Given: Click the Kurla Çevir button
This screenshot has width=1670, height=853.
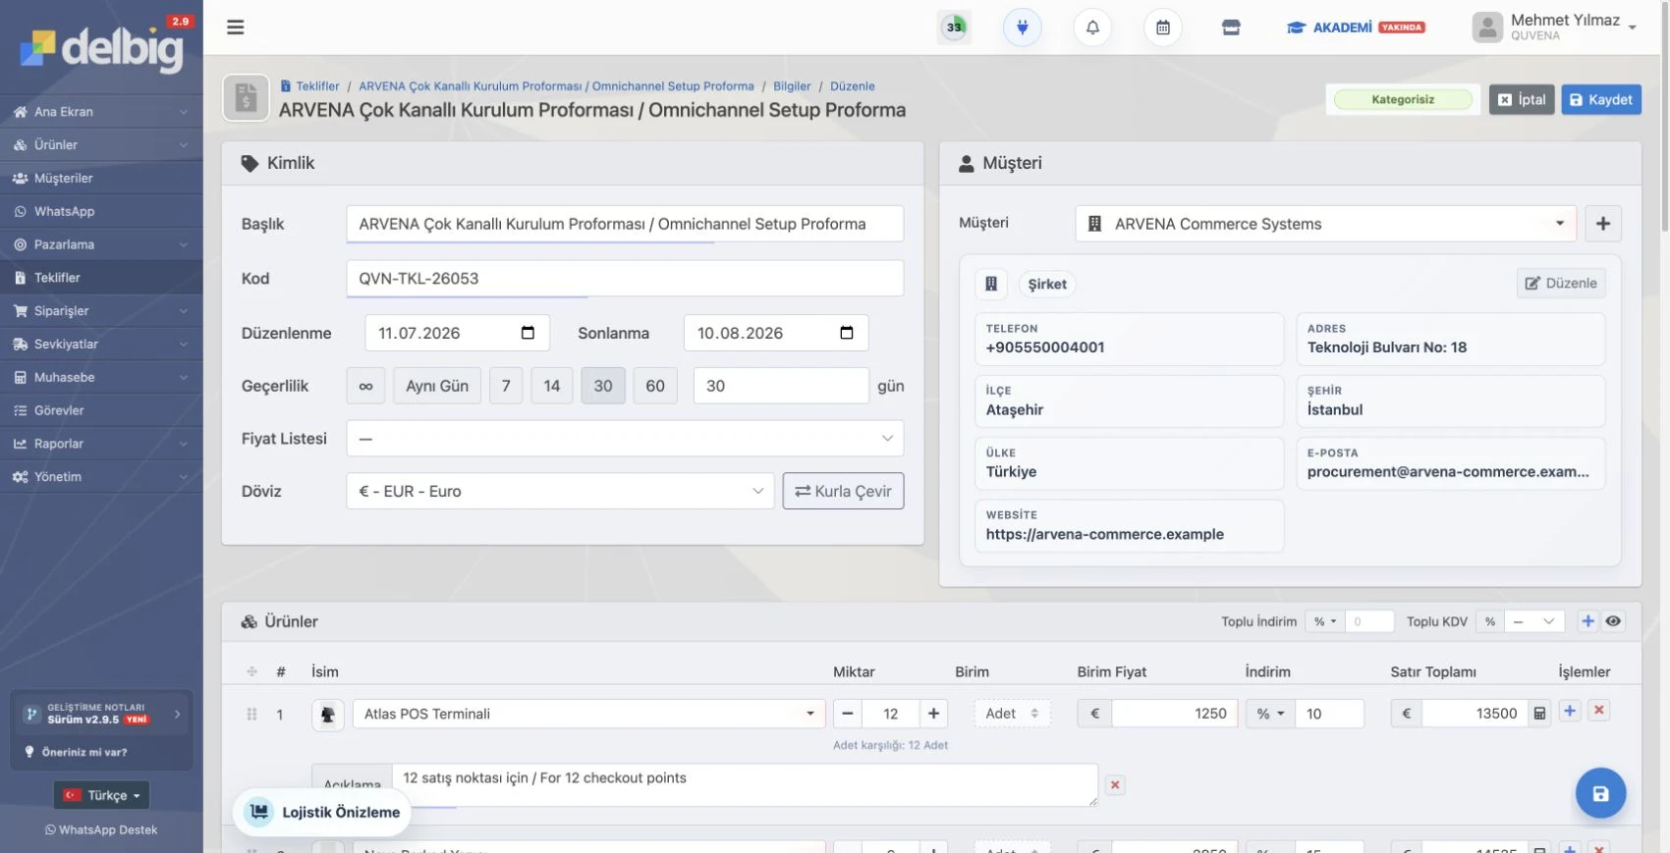Looking at the screenshot, I should (x=843, y=491).
